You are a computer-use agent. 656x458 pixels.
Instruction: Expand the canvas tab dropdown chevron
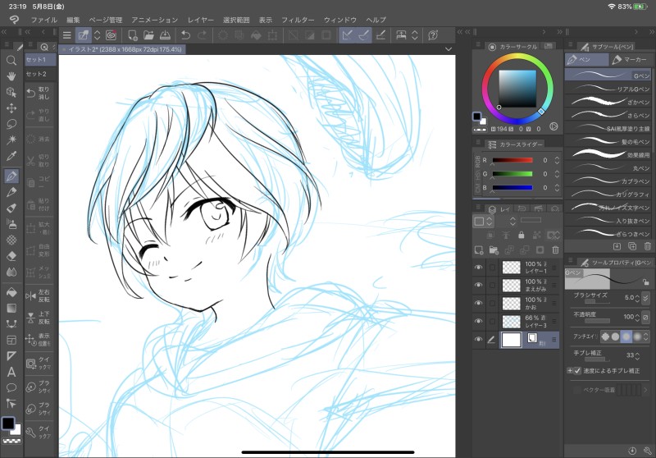click(x=449, y=49)
